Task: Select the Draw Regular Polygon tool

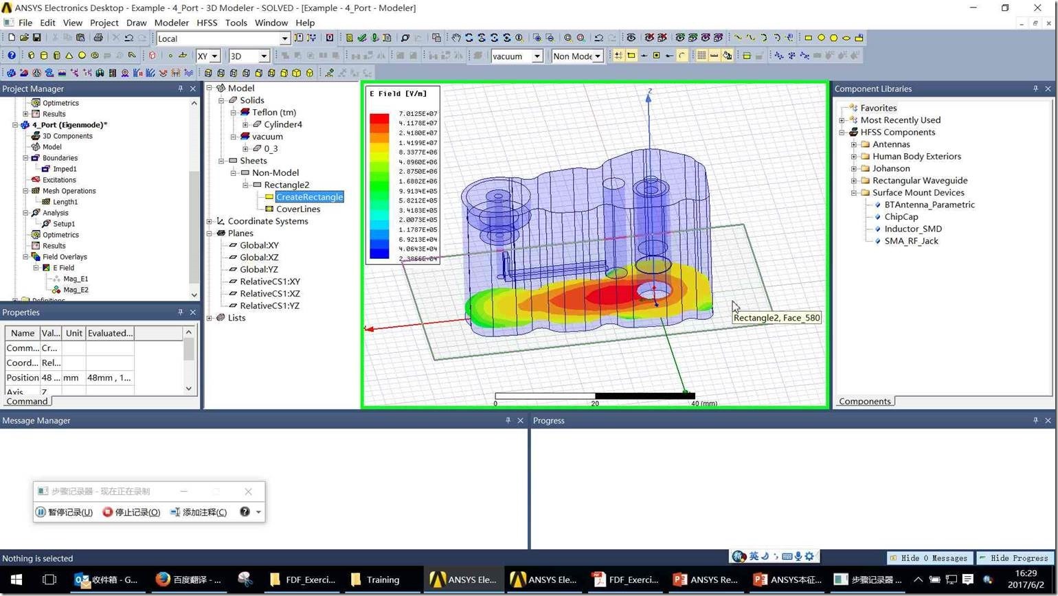Action: (834, 38)
